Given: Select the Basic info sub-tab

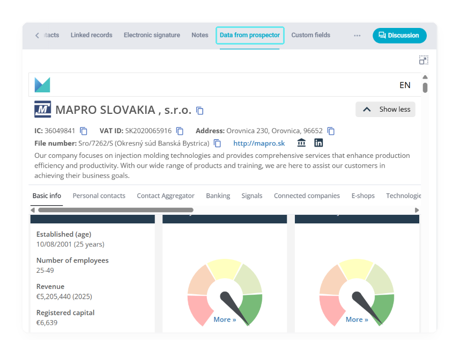Looking at the screenshot, I should (47, 195).
